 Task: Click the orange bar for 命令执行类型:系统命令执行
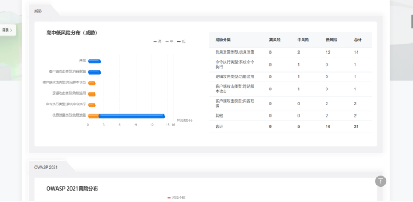[x=91, y=105]
